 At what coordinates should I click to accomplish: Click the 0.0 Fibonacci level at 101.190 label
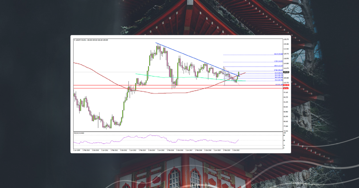coord(277,85)
